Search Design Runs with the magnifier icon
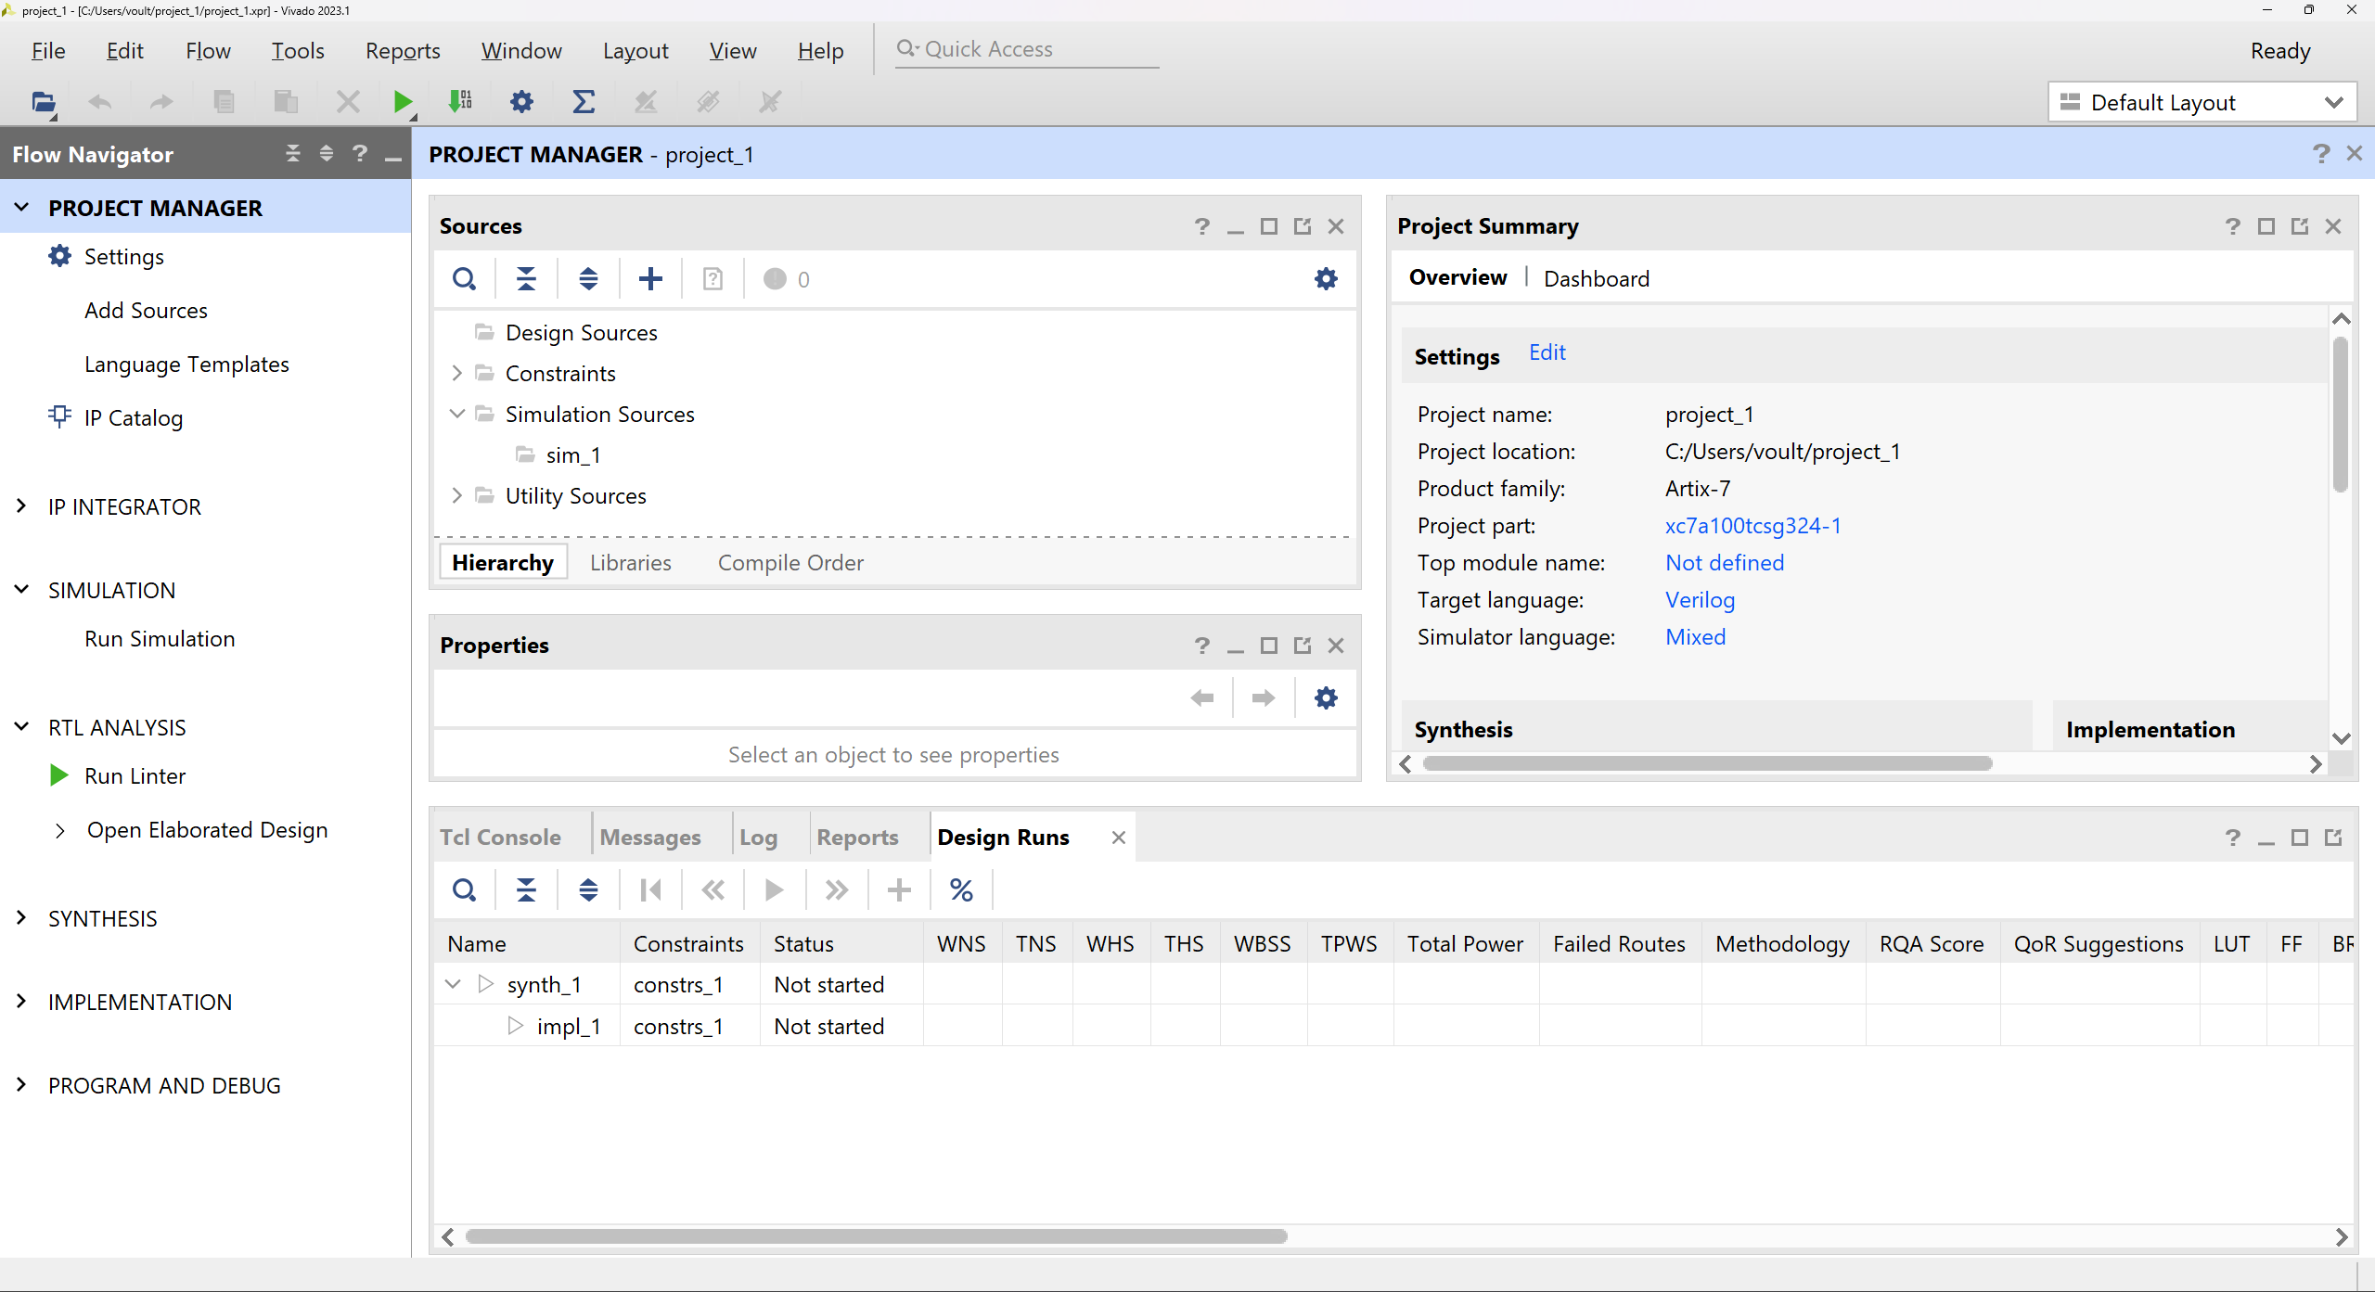 click(464, 889)
